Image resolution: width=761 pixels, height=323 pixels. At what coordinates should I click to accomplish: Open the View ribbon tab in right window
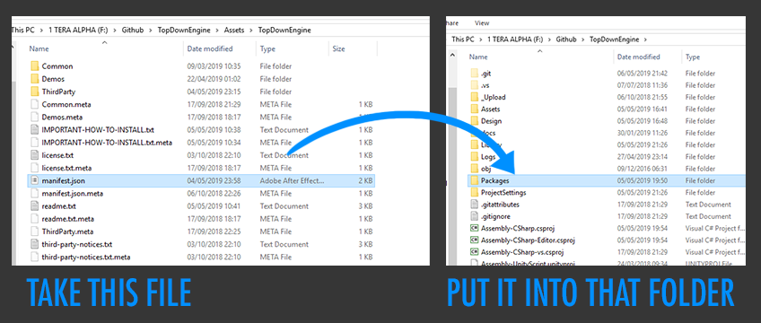coord(482,22)
